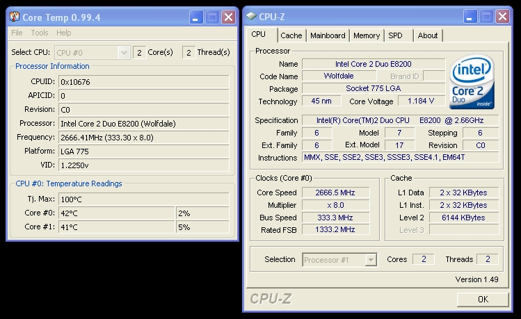Image resolution: width=521 pixels, height=319 pixels.
Task: Switch to the Mainboard tab
Action: click(328, 35)
